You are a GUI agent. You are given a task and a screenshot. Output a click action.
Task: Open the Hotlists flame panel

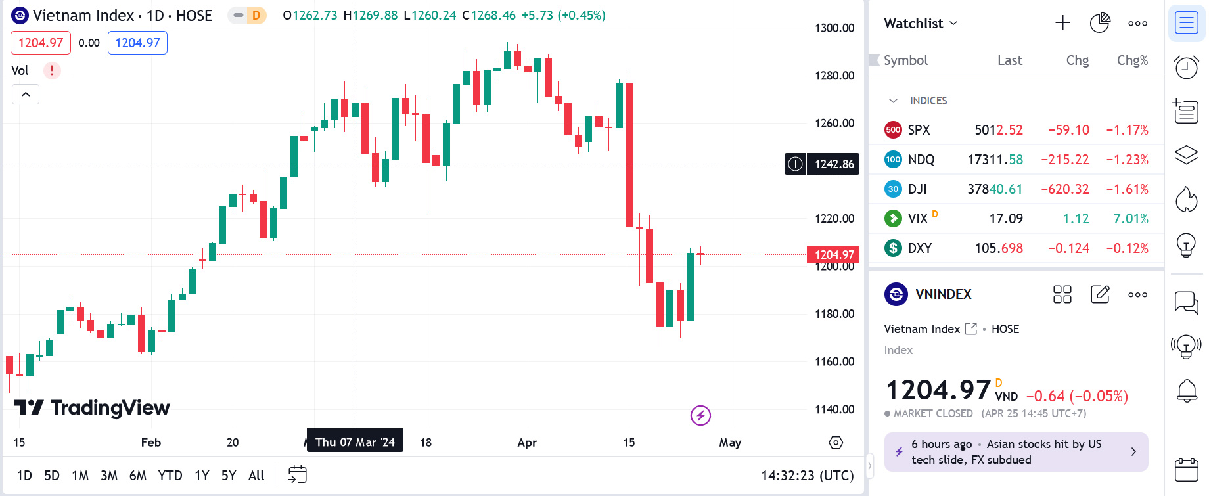pyautogui.click(x=1187, y=200)
